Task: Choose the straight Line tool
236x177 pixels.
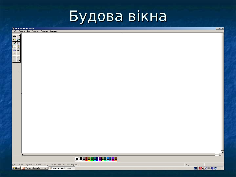Action: pyautogui.click(x=14, y=53)
